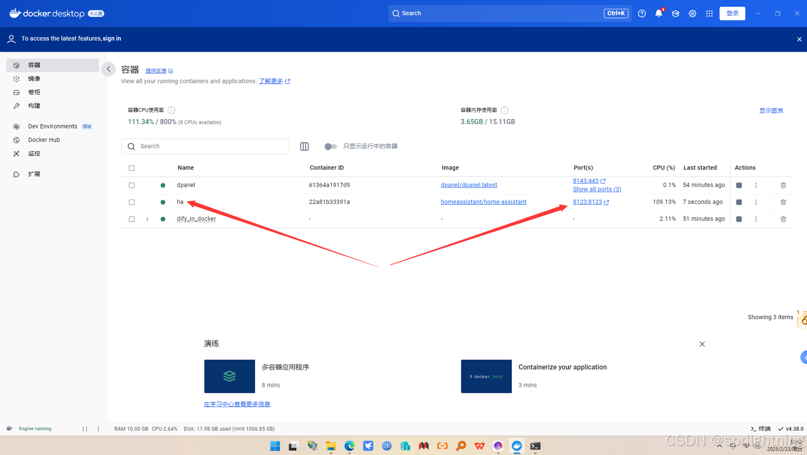The width and height of the screenshot is (807, 455).
Task: Click the 登录 sign-in button
Action: [732, 14]
